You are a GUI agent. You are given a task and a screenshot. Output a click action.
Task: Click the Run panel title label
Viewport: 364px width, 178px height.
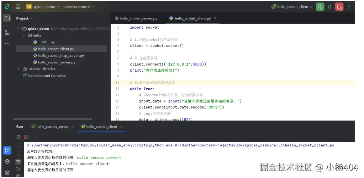tap(20, 126)
